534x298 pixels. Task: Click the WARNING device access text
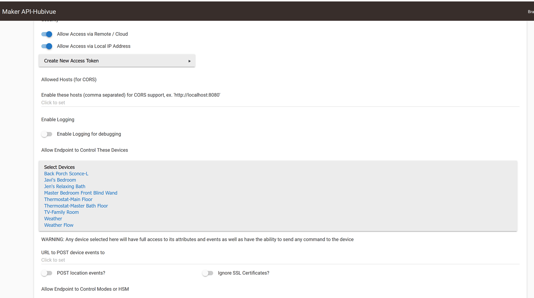[x=197, y=240]
